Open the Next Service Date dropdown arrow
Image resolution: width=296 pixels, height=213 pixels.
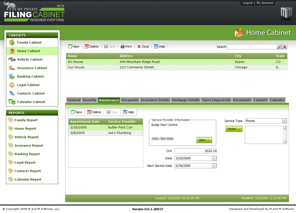coord(214,166)
